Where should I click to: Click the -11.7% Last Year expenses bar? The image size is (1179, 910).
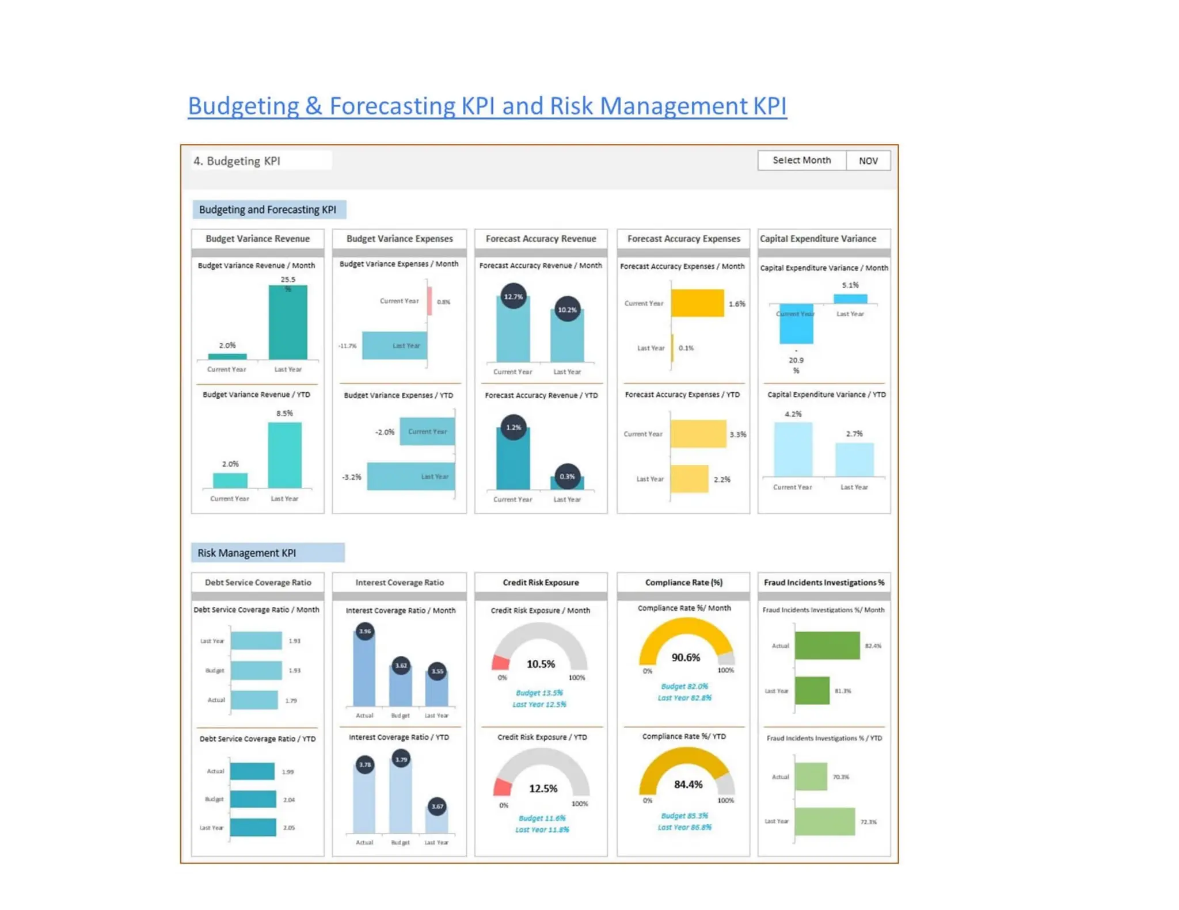coord(394,346)
